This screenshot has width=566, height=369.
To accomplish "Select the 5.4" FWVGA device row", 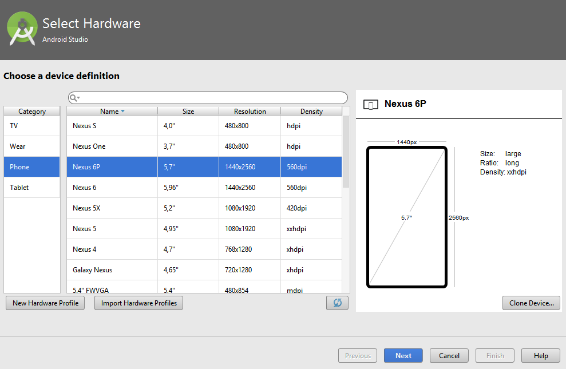I will pyautogui.click(x=204, y=287).
